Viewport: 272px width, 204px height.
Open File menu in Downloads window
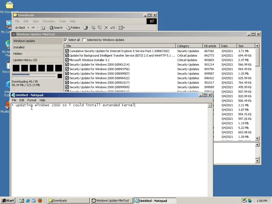[x=17, y=21]
